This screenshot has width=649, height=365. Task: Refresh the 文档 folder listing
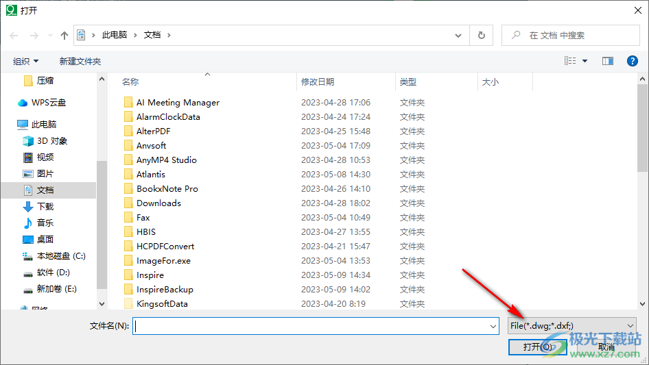(x=482, y=36)
